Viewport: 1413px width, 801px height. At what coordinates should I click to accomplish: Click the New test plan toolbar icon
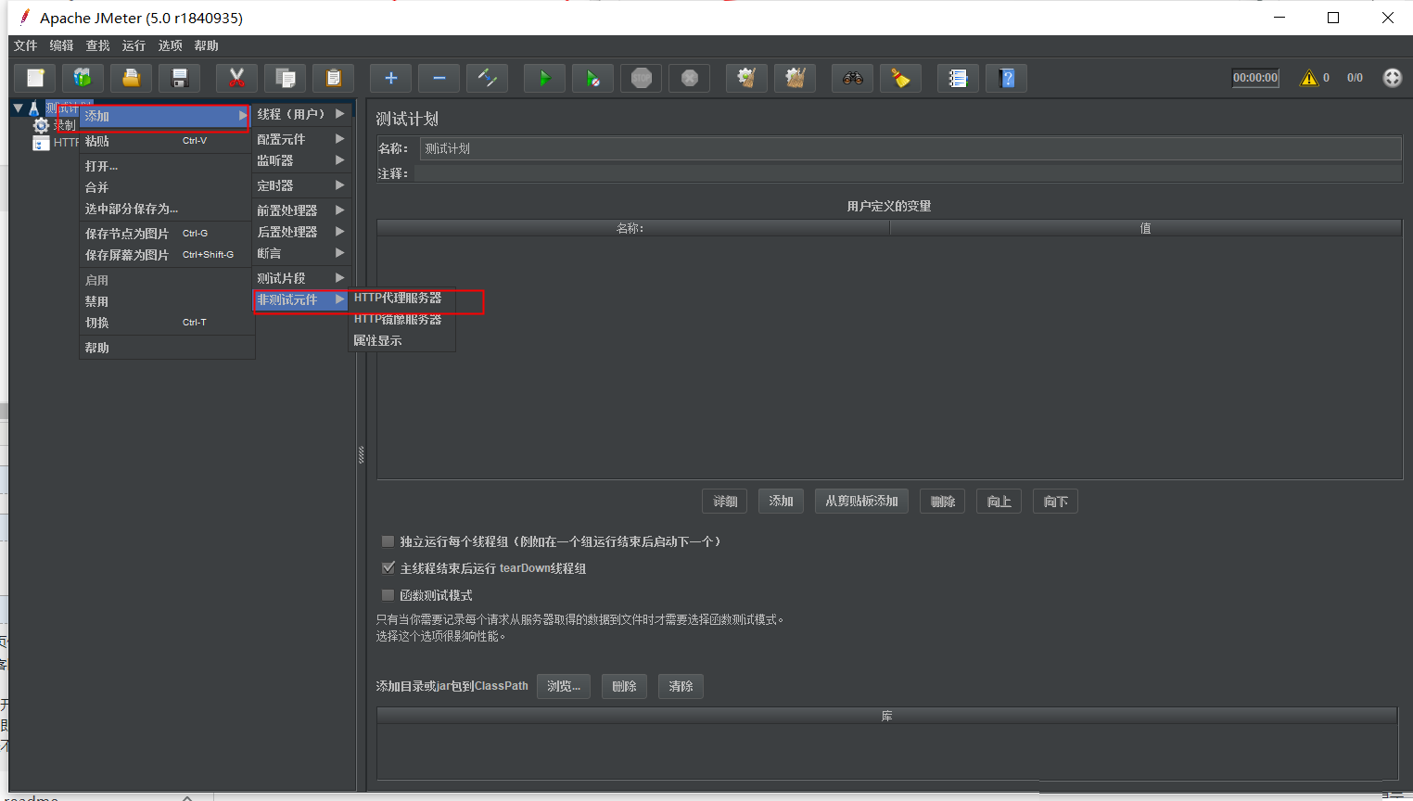(35, 78)
